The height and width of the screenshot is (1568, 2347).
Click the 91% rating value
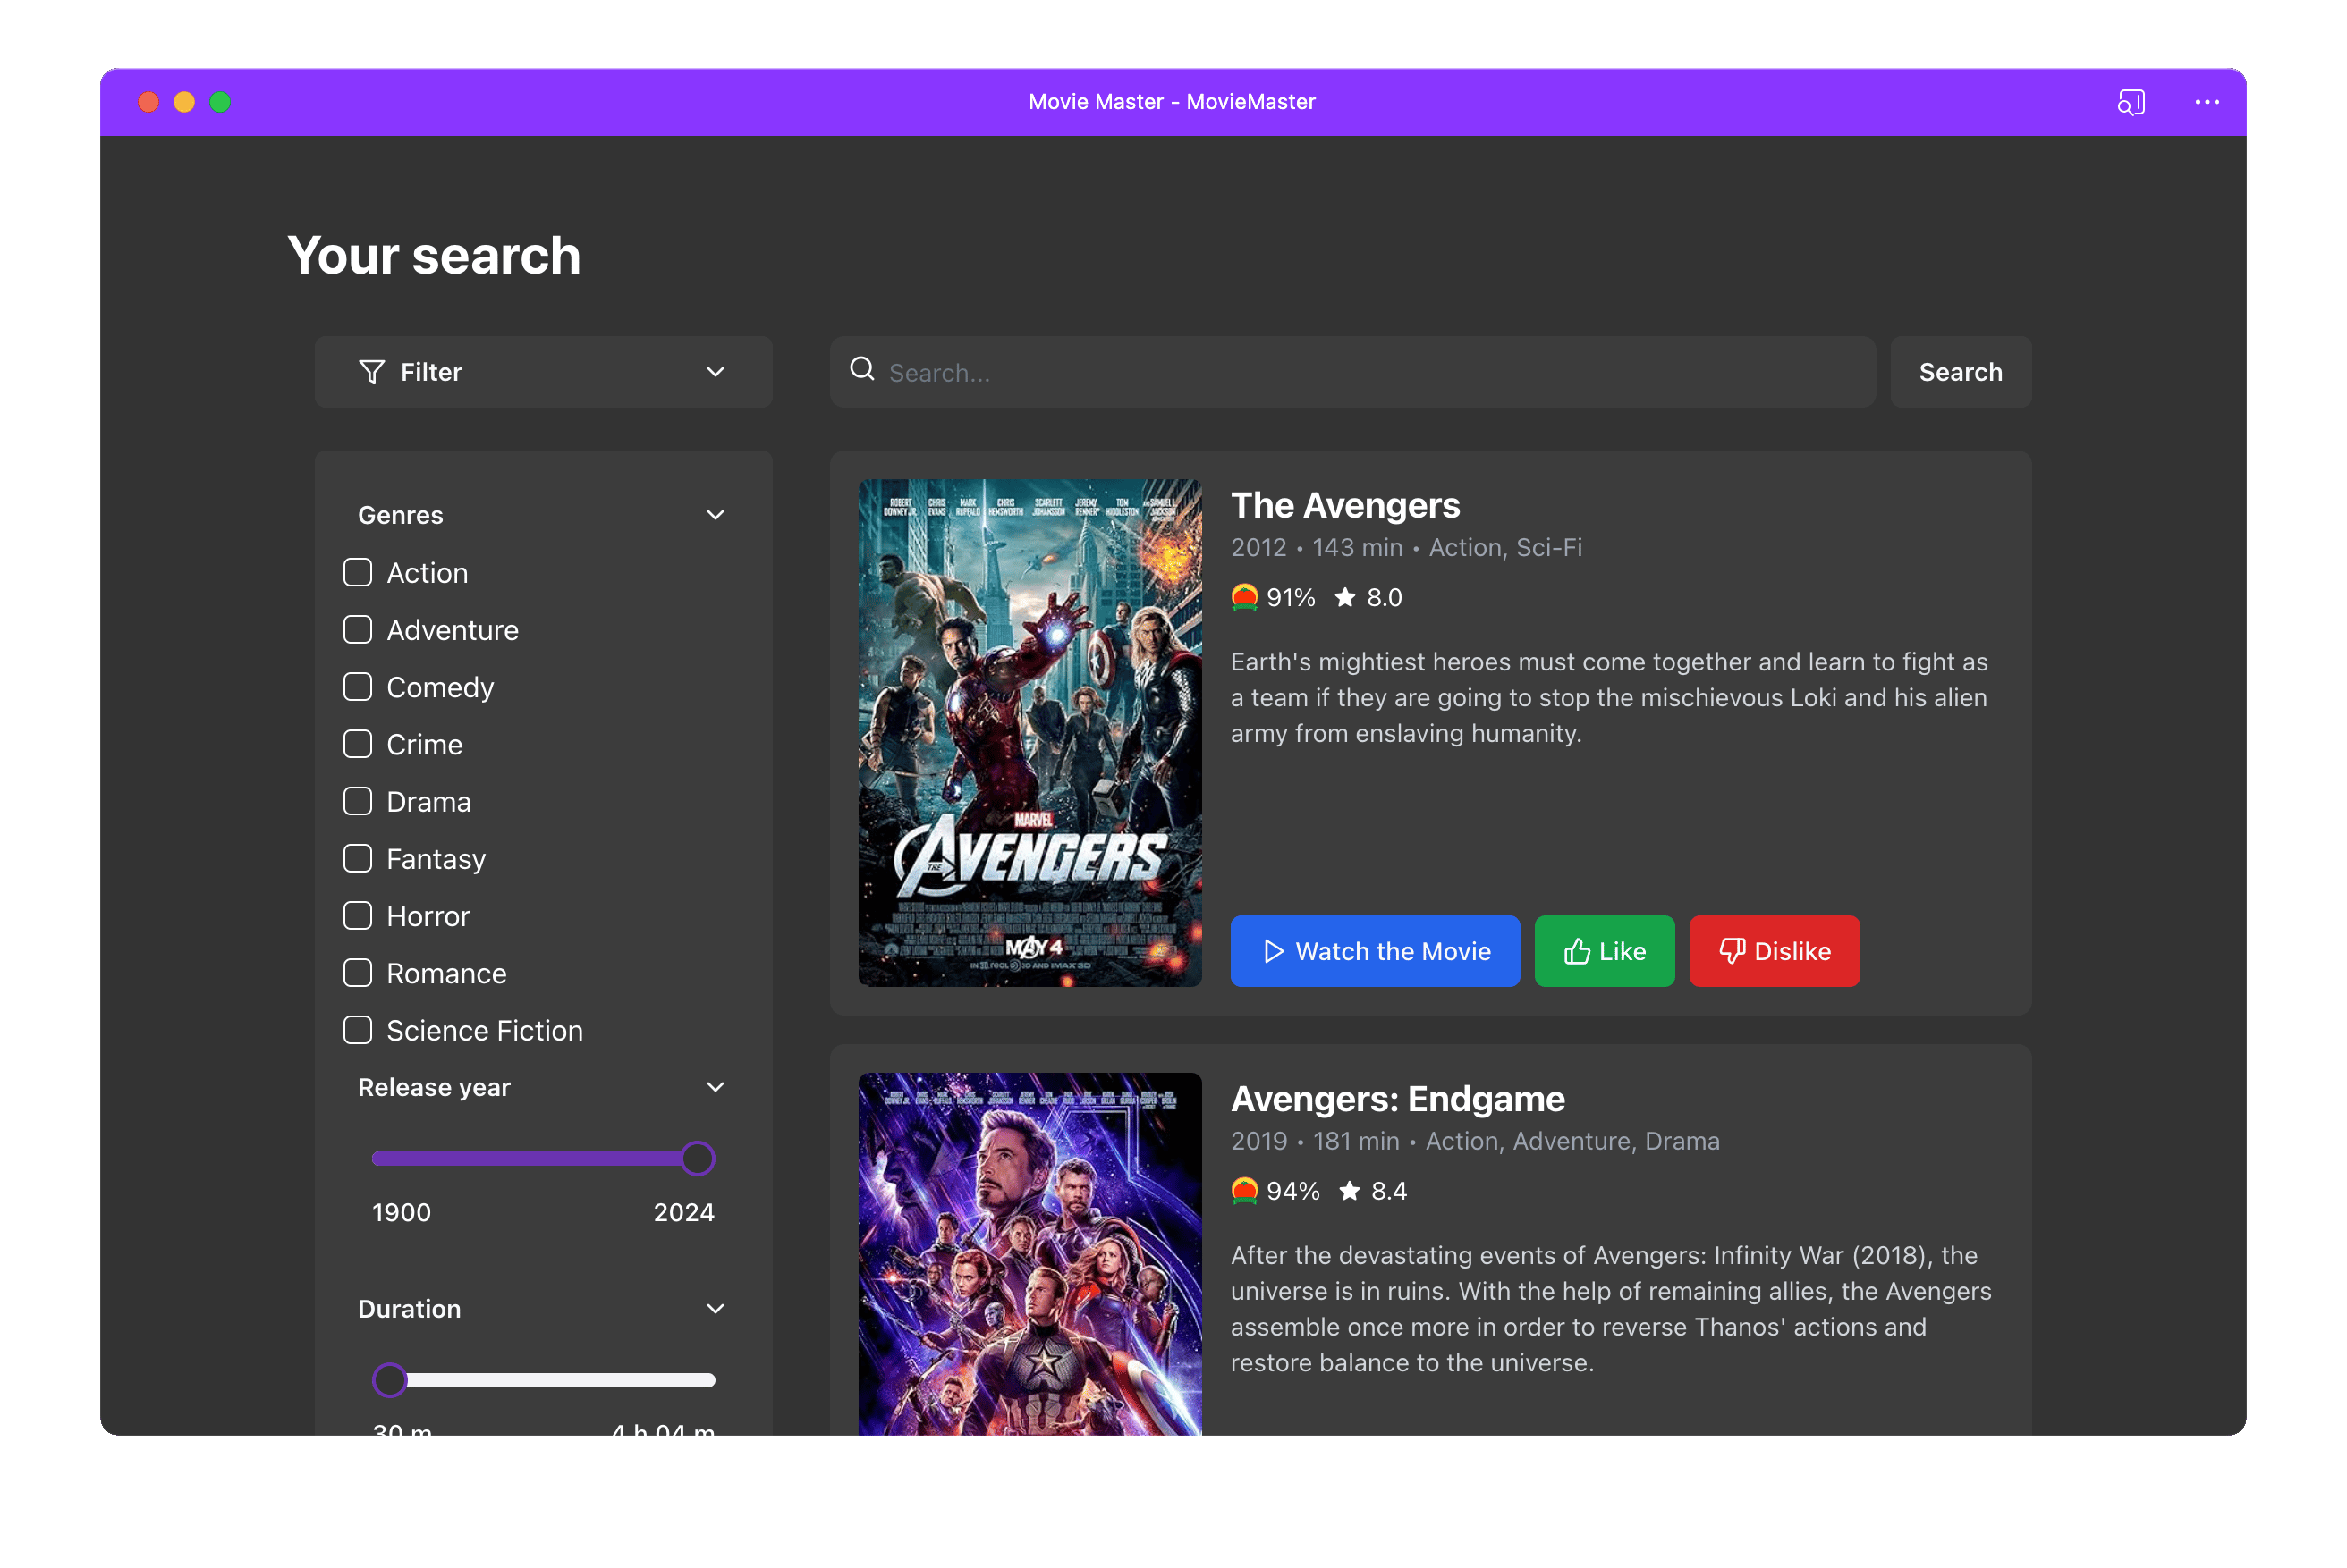[1291, 597]
